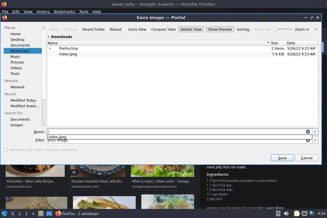Open the clipboard manager tray icon
Screen dimensions: 327x218
click(297, 213)
